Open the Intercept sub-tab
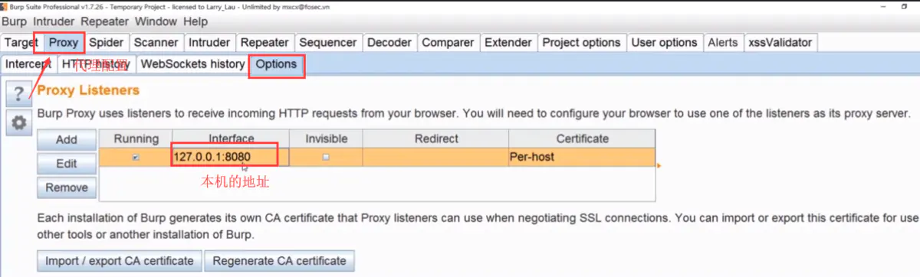 [x=29, y=65]
